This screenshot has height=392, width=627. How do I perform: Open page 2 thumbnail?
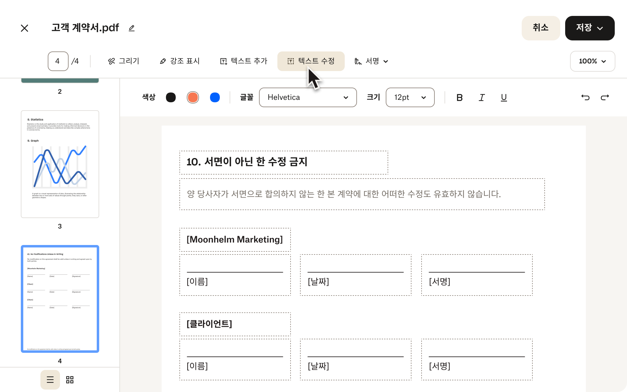pyautogui.click(x=60, y=81)
